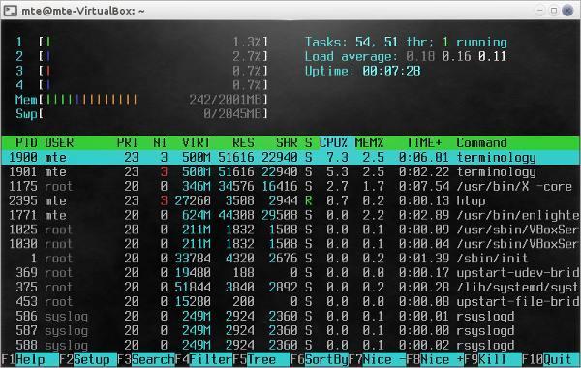
Task: Sort by MEM% column header
Action: (x=370, y=142)
